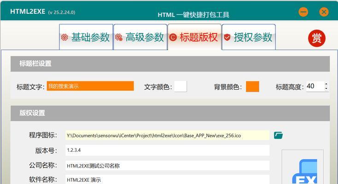
Task: Click the 程序图标 label
Action: pos(43,135)
